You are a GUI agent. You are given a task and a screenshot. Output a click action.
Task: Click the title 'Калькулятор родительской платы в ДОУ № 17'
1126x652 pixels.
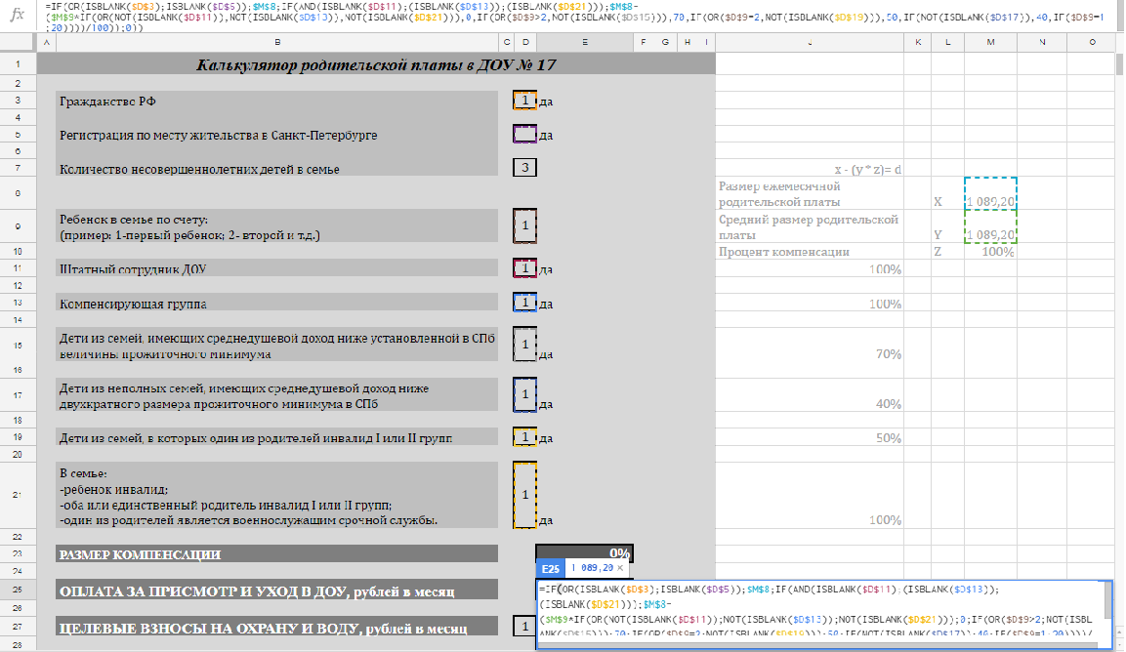point(376,65)
